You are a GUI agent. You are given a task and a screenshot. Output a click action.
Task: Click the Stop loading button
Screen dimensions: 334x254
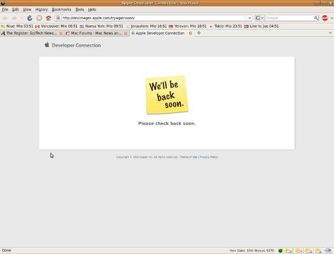(39, 18)
